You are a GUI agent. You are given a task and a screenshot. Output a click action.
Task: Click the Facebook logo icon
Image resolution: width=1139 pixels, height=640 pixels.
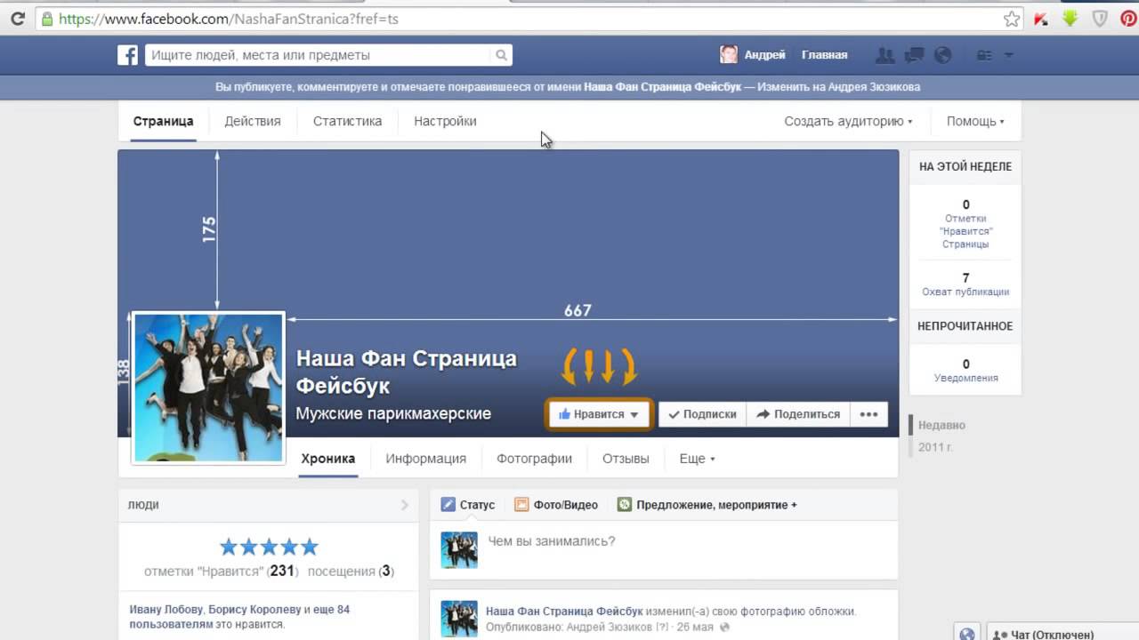click(128, 55)
